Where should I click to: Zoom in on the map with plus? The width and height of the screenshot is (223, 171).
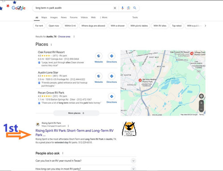pos(201,103)
